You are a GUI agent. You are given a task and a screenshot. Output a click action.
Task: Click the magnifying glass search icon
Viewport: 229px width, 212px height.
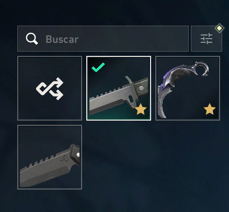click(32, 39)
